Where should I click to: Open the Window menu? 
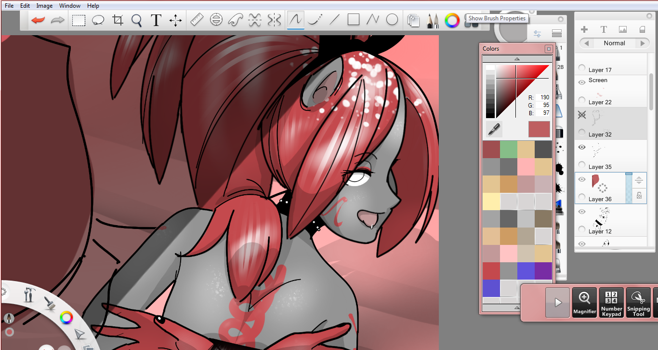click(70, 6)
